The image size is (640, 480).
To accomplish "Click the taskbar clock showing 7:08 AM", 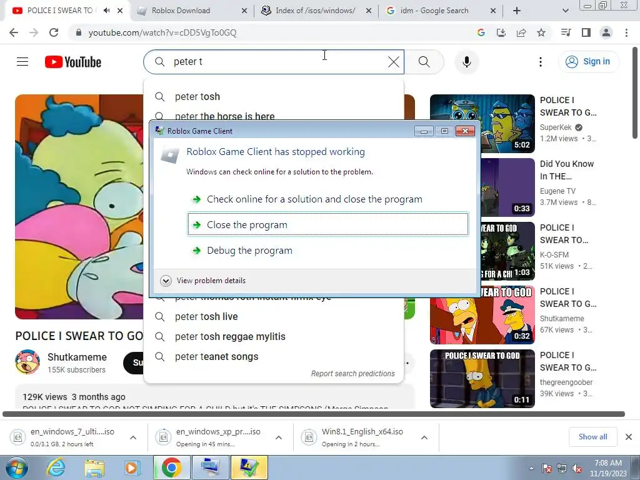I will pos(608,468).
